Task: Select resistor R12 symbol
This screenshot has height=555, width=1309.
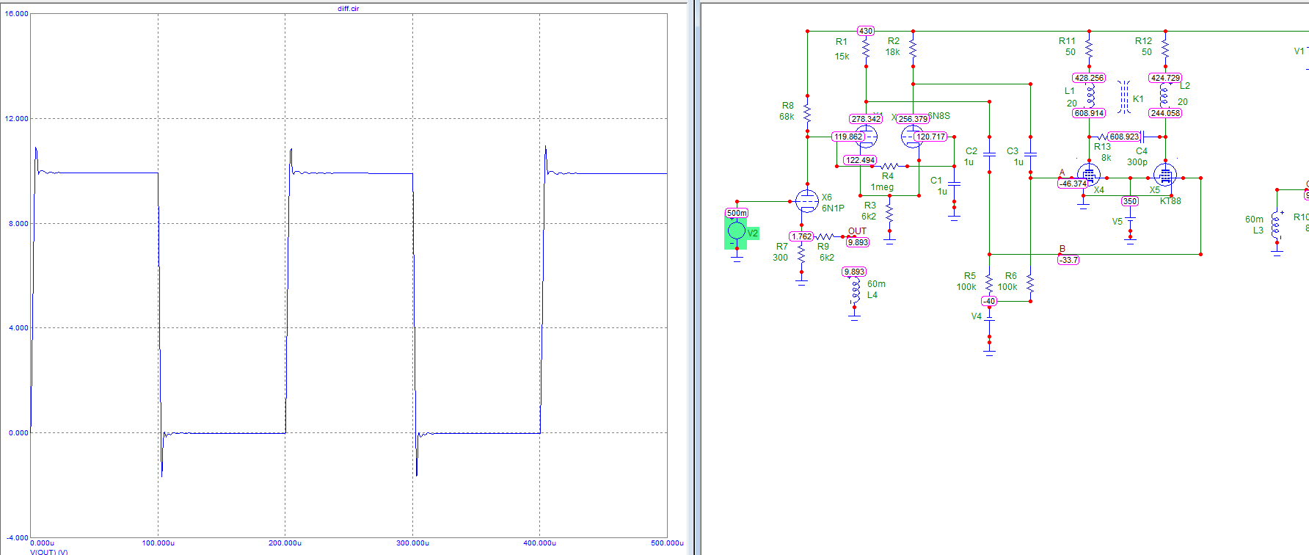Action: coord(1165,48)
